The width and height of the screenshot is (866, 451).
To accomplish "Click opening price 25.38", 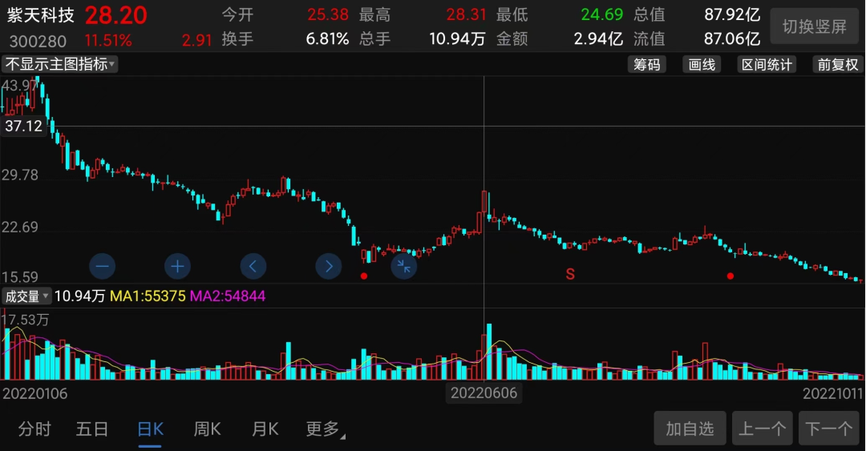I will tap(328, 14).
